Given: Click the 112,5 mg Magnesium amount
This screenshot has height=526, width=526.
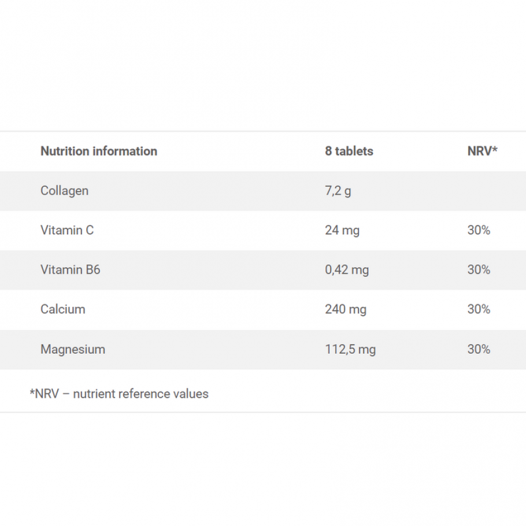Looking at the screenshot, I should click(x=350, y=349).
